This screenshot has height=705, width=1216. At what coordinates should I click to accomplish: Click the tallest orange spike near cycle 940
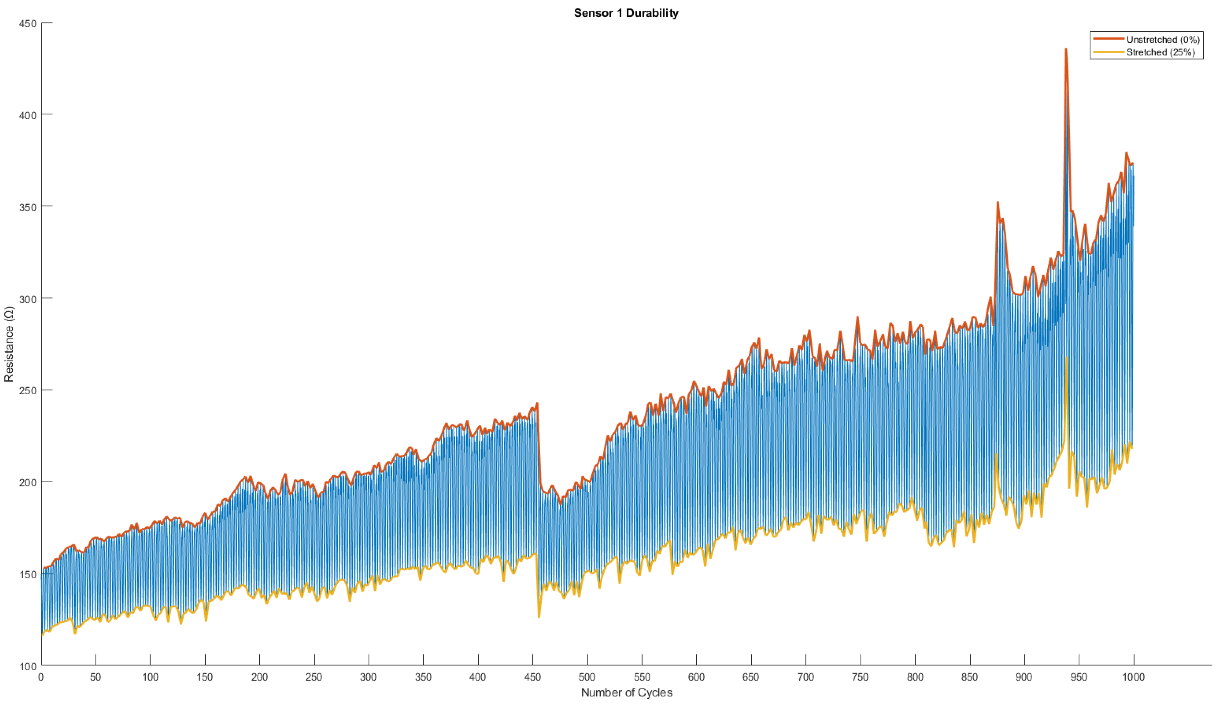tap(1066, 50)
